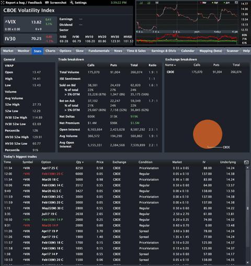The height and width of the screenshot is (266, 251).
Task: Click the Trade breakdown Ratio column header
Action: [x=153, y=65]
